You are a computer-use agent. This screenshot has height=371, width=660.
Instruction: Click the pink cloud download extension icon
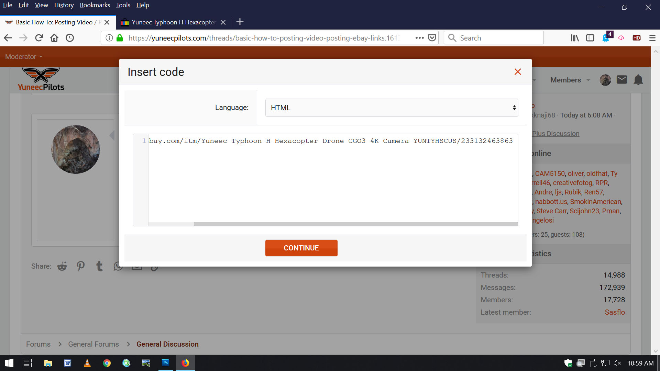621,38
